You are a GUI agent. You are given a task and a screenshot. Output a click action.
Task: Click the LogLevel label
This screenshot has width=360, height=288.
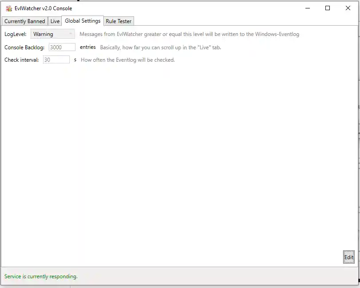pos(16,34)
